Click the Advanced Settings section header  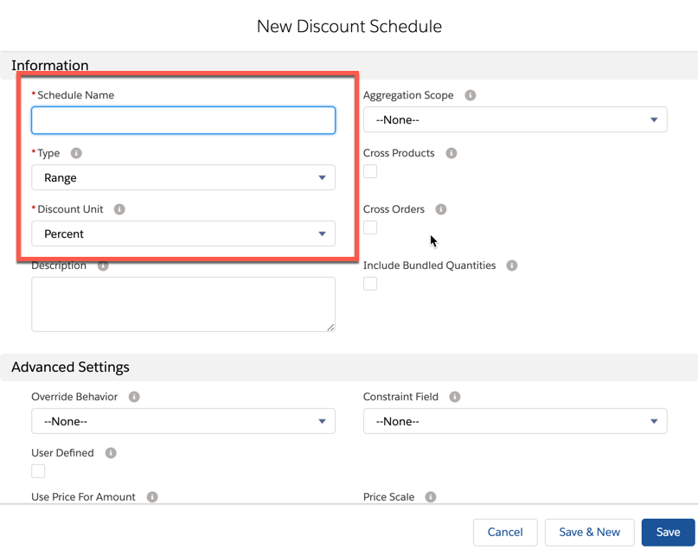point(70,367)
